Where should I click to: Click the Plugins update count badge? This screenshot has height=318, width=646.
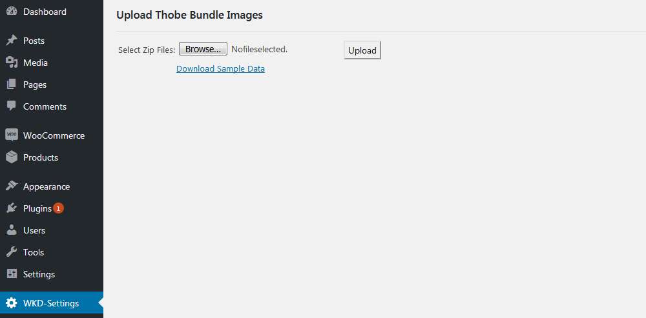[x=59, y=208]
